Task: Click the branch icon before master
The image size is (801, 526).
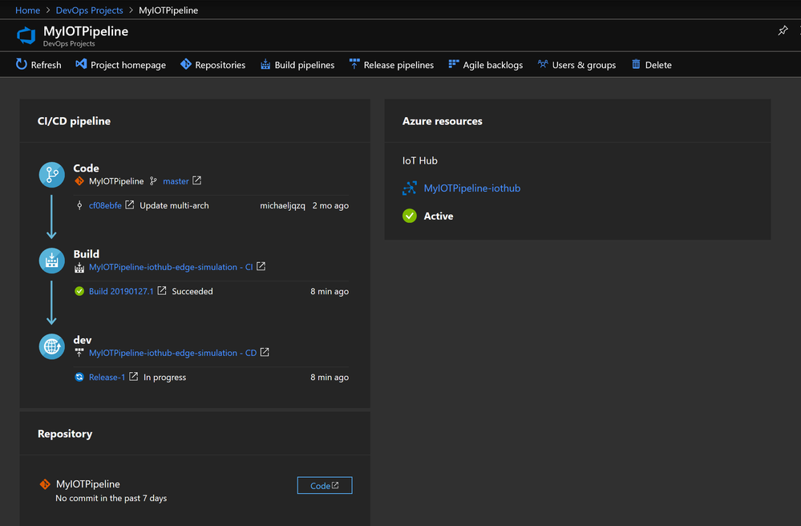Action: pos(153,180)
